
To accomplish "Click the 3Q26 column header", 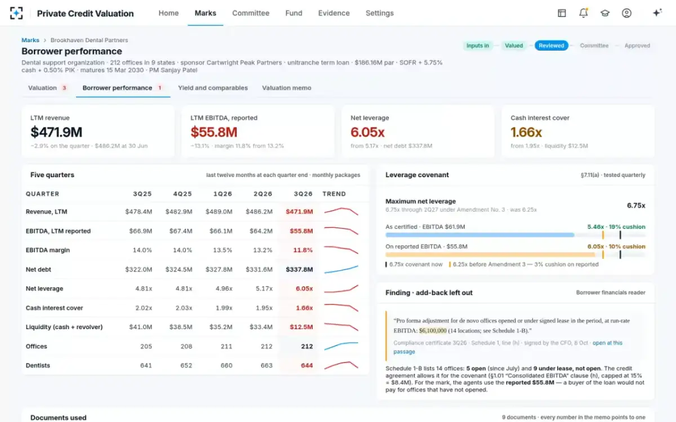I will (303, 194).
